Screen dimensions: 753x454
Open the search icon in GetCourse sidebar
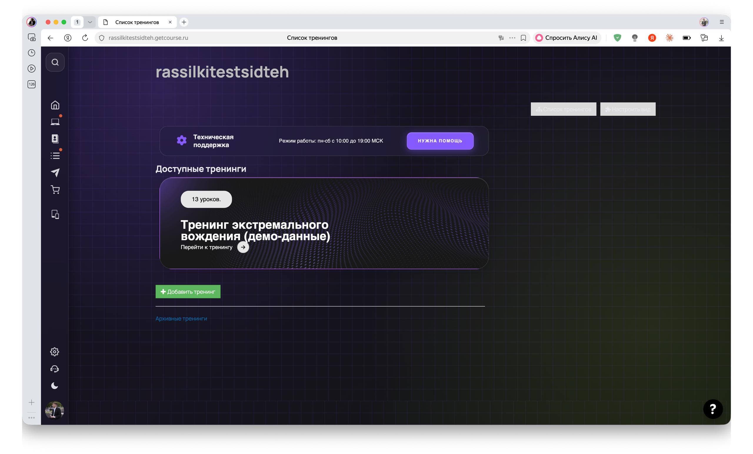[x=55, y=62]
